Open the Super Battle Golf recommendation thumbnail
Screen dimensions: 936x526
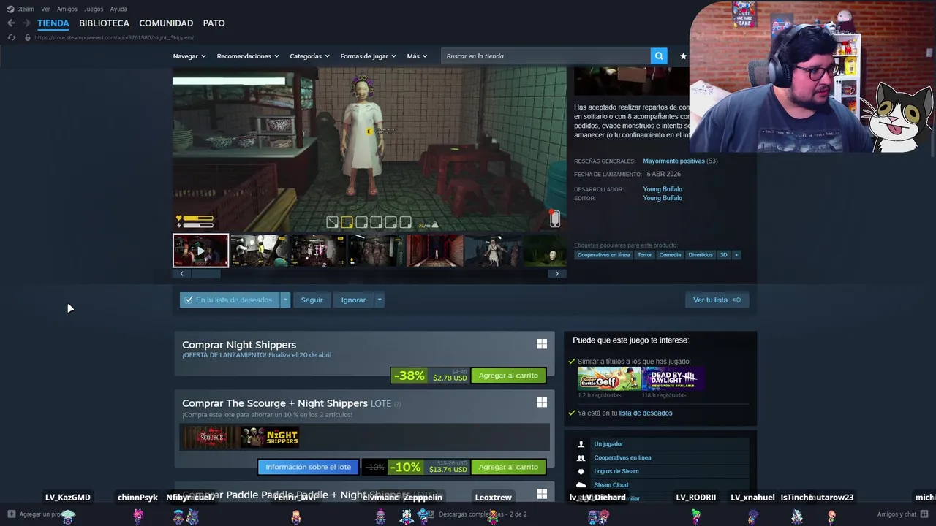[x=609, y=379]
